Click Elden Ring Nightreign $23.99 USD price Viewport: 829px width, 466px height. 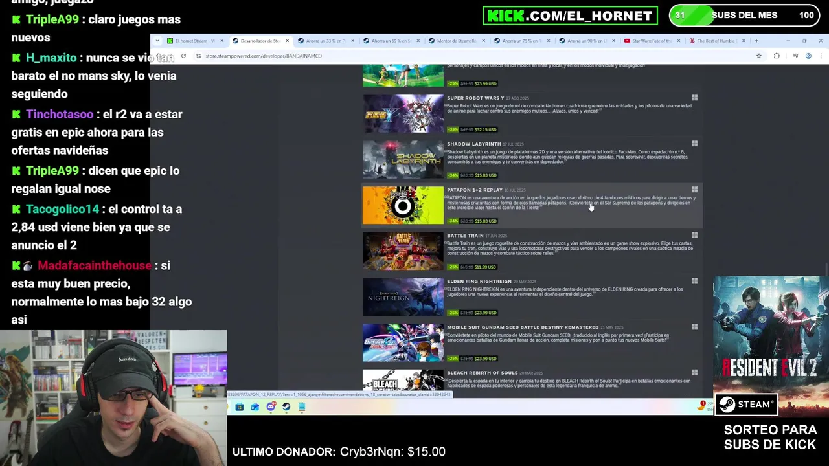(x=486, y=313)
